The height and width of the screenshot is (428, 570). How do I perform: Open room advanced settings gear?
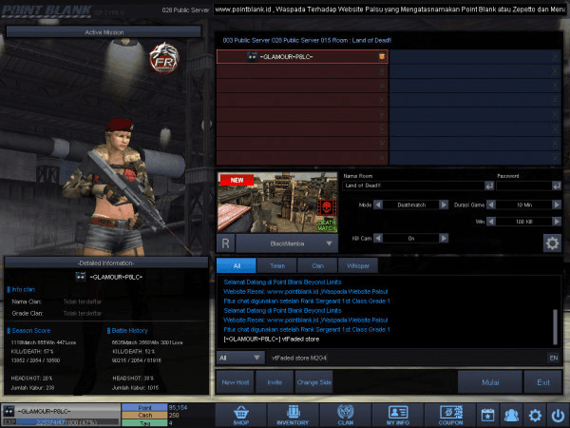pyautogui.click(x=552, y=243)
